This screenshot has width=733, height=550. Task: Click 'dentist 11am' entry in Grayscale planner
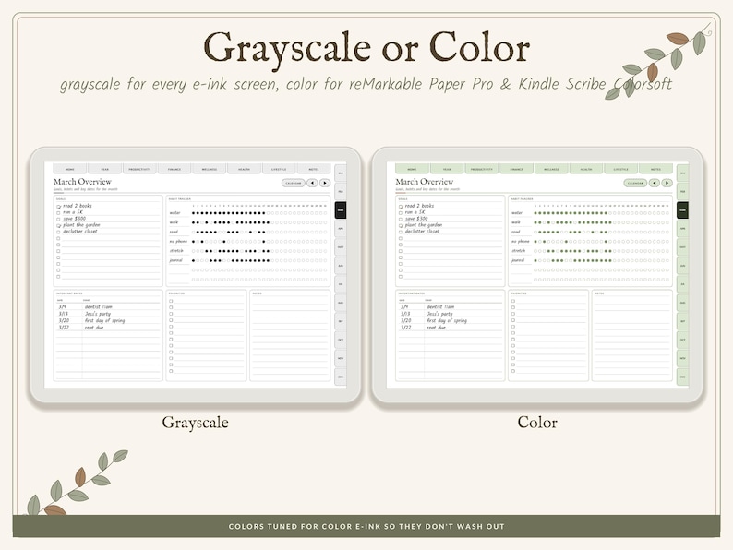(x=98, y=307)
